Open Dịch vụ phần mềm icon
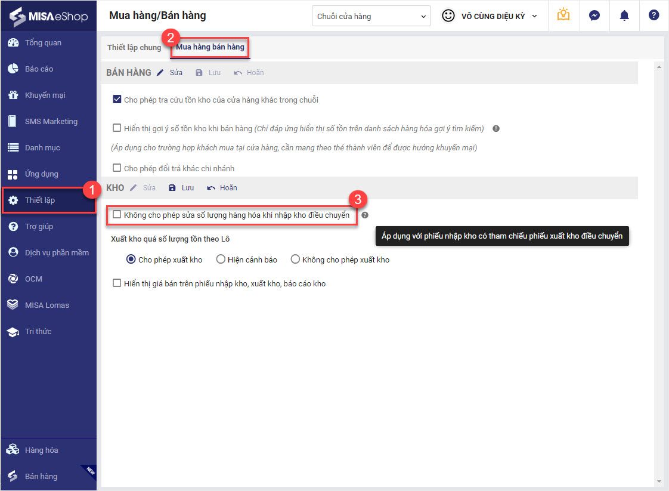The width and height of the screenshot is (669, 491). (13, 252)
